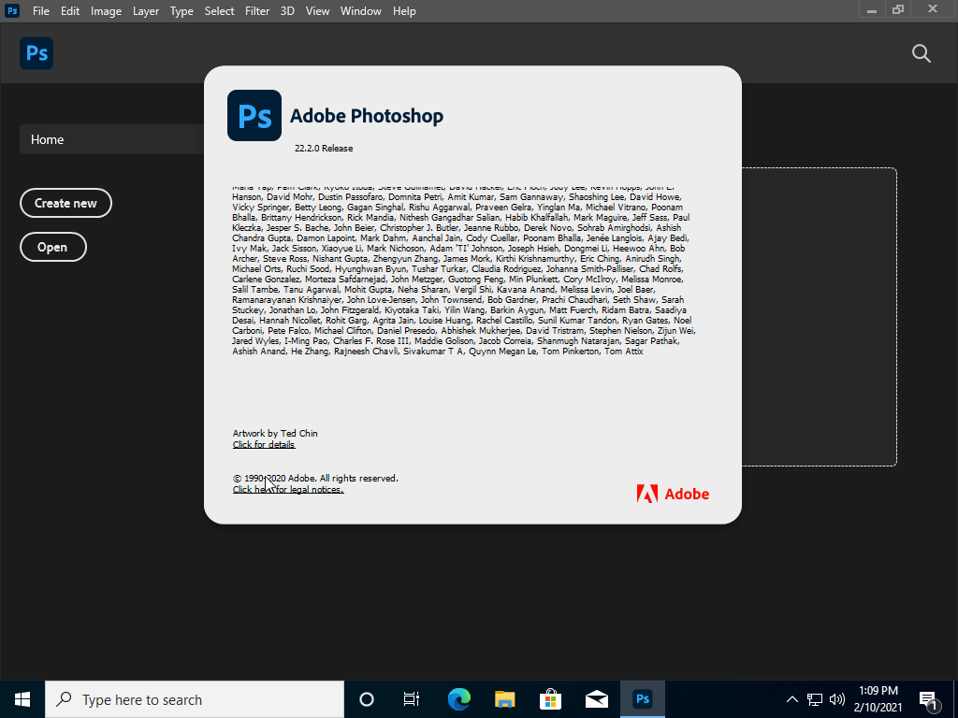Open Microsoft Store from taskbar

pos(550,699)
